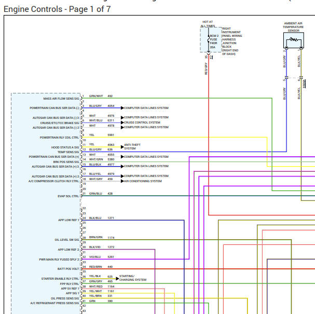This screenshot has width=315, height=314.
Task: Click the BRK POS SENS SIG label
Action: point(66,162)
